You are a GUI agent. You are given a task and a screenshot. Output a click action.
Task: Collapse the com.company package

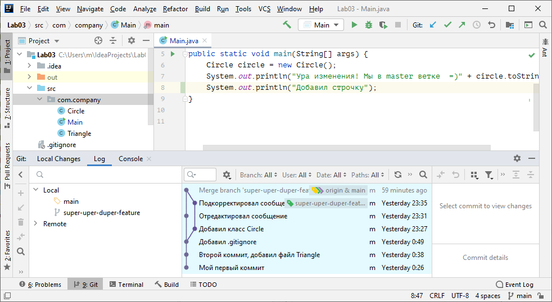pyautogui.click(x=40, y=99)
